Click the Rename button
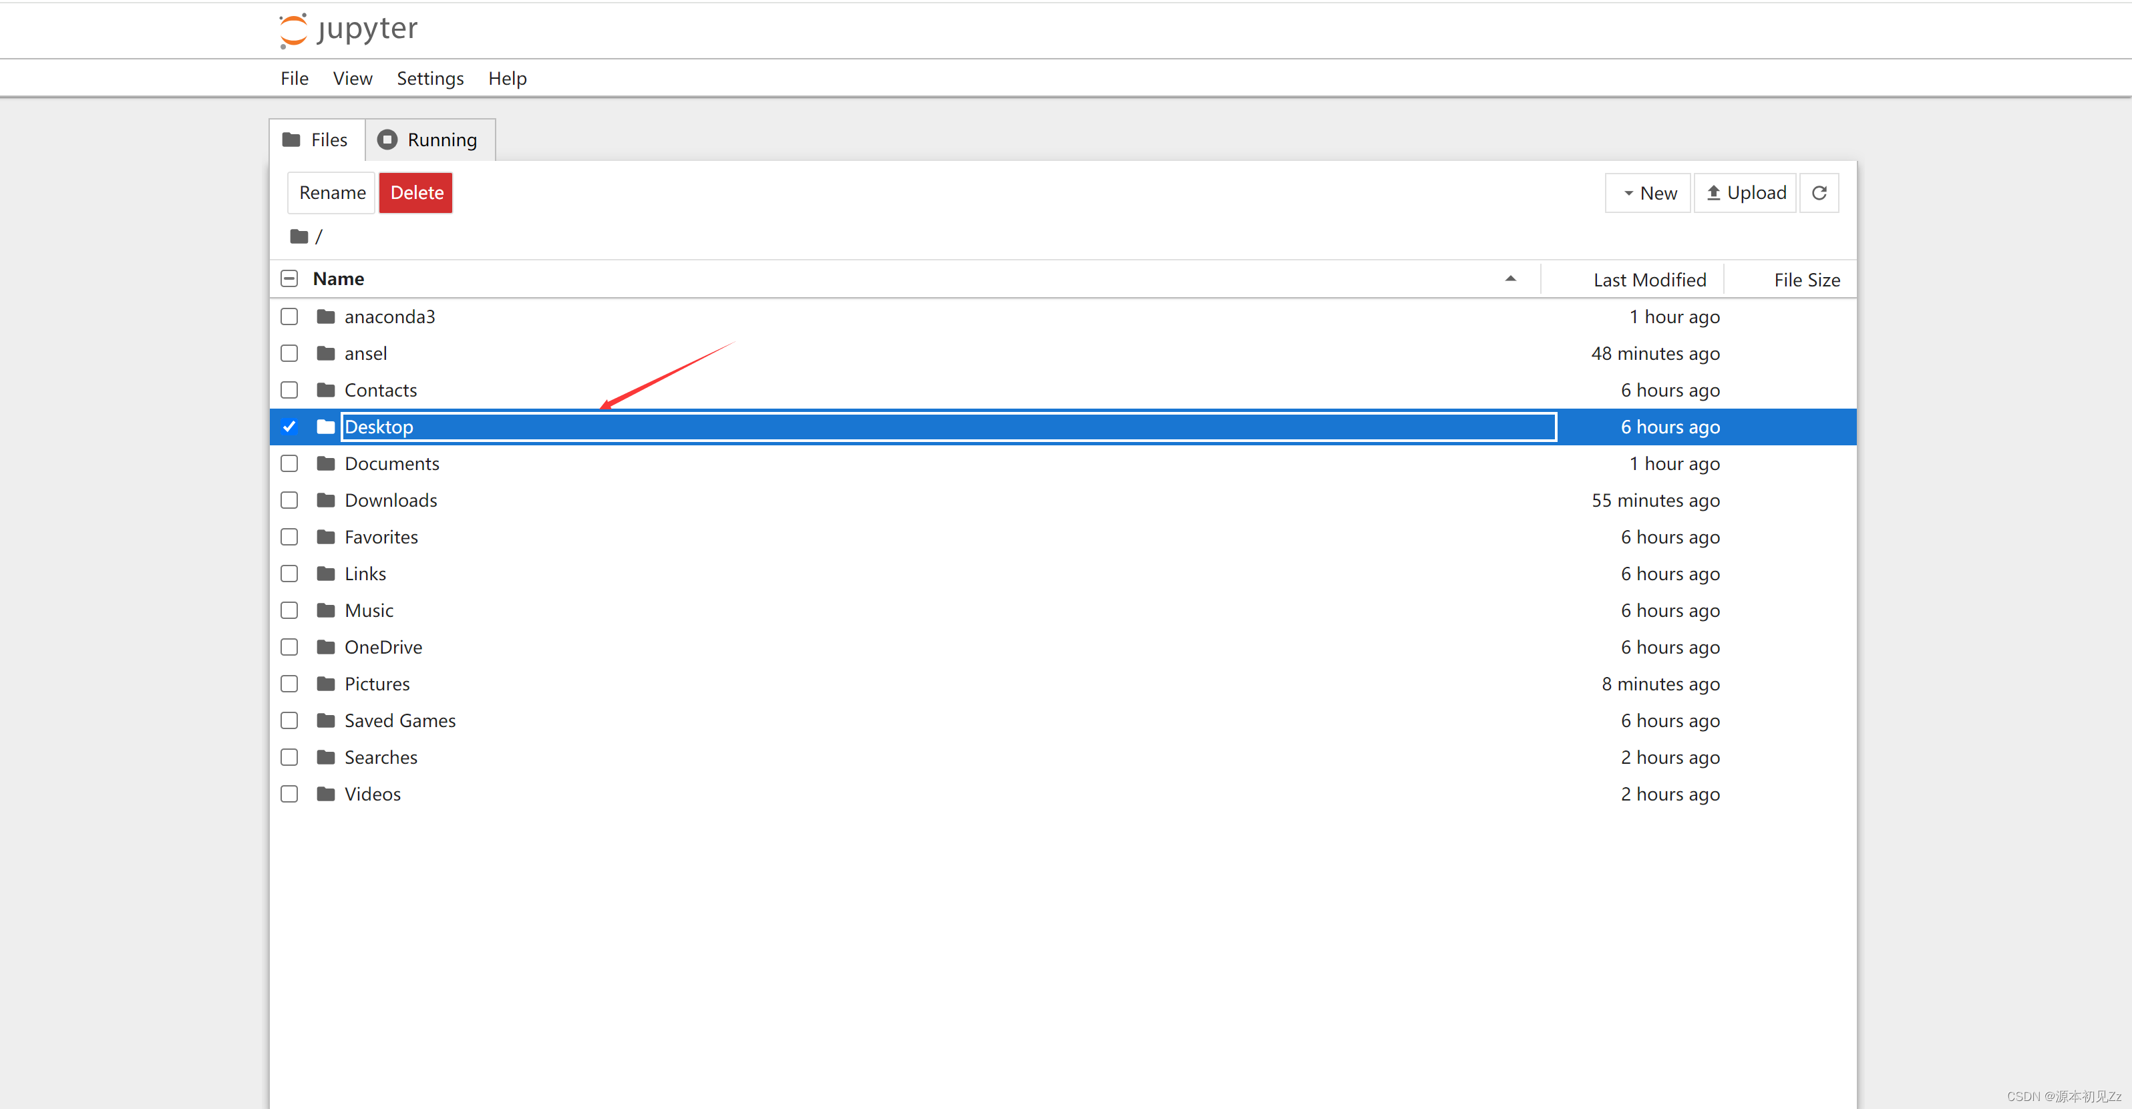The width and height of the screenshot is (2132, 1109). (x=332, y=193)
